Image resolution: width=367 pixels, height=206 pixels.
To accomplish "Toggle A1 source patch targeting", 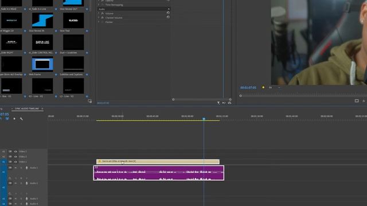I will [3, 172].
